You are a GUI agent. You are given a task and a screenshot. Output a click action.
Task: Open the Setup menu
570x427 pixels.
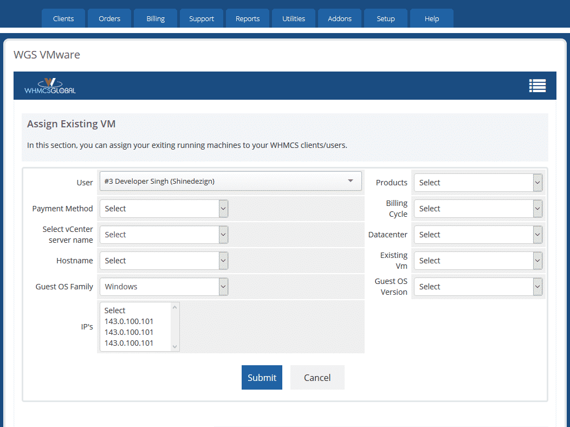pos(385,18)
